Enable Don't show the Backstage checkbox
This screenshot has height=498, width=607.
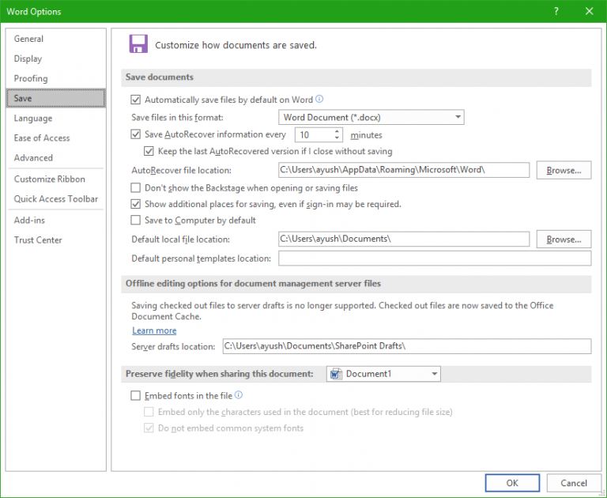coord(136,188)
